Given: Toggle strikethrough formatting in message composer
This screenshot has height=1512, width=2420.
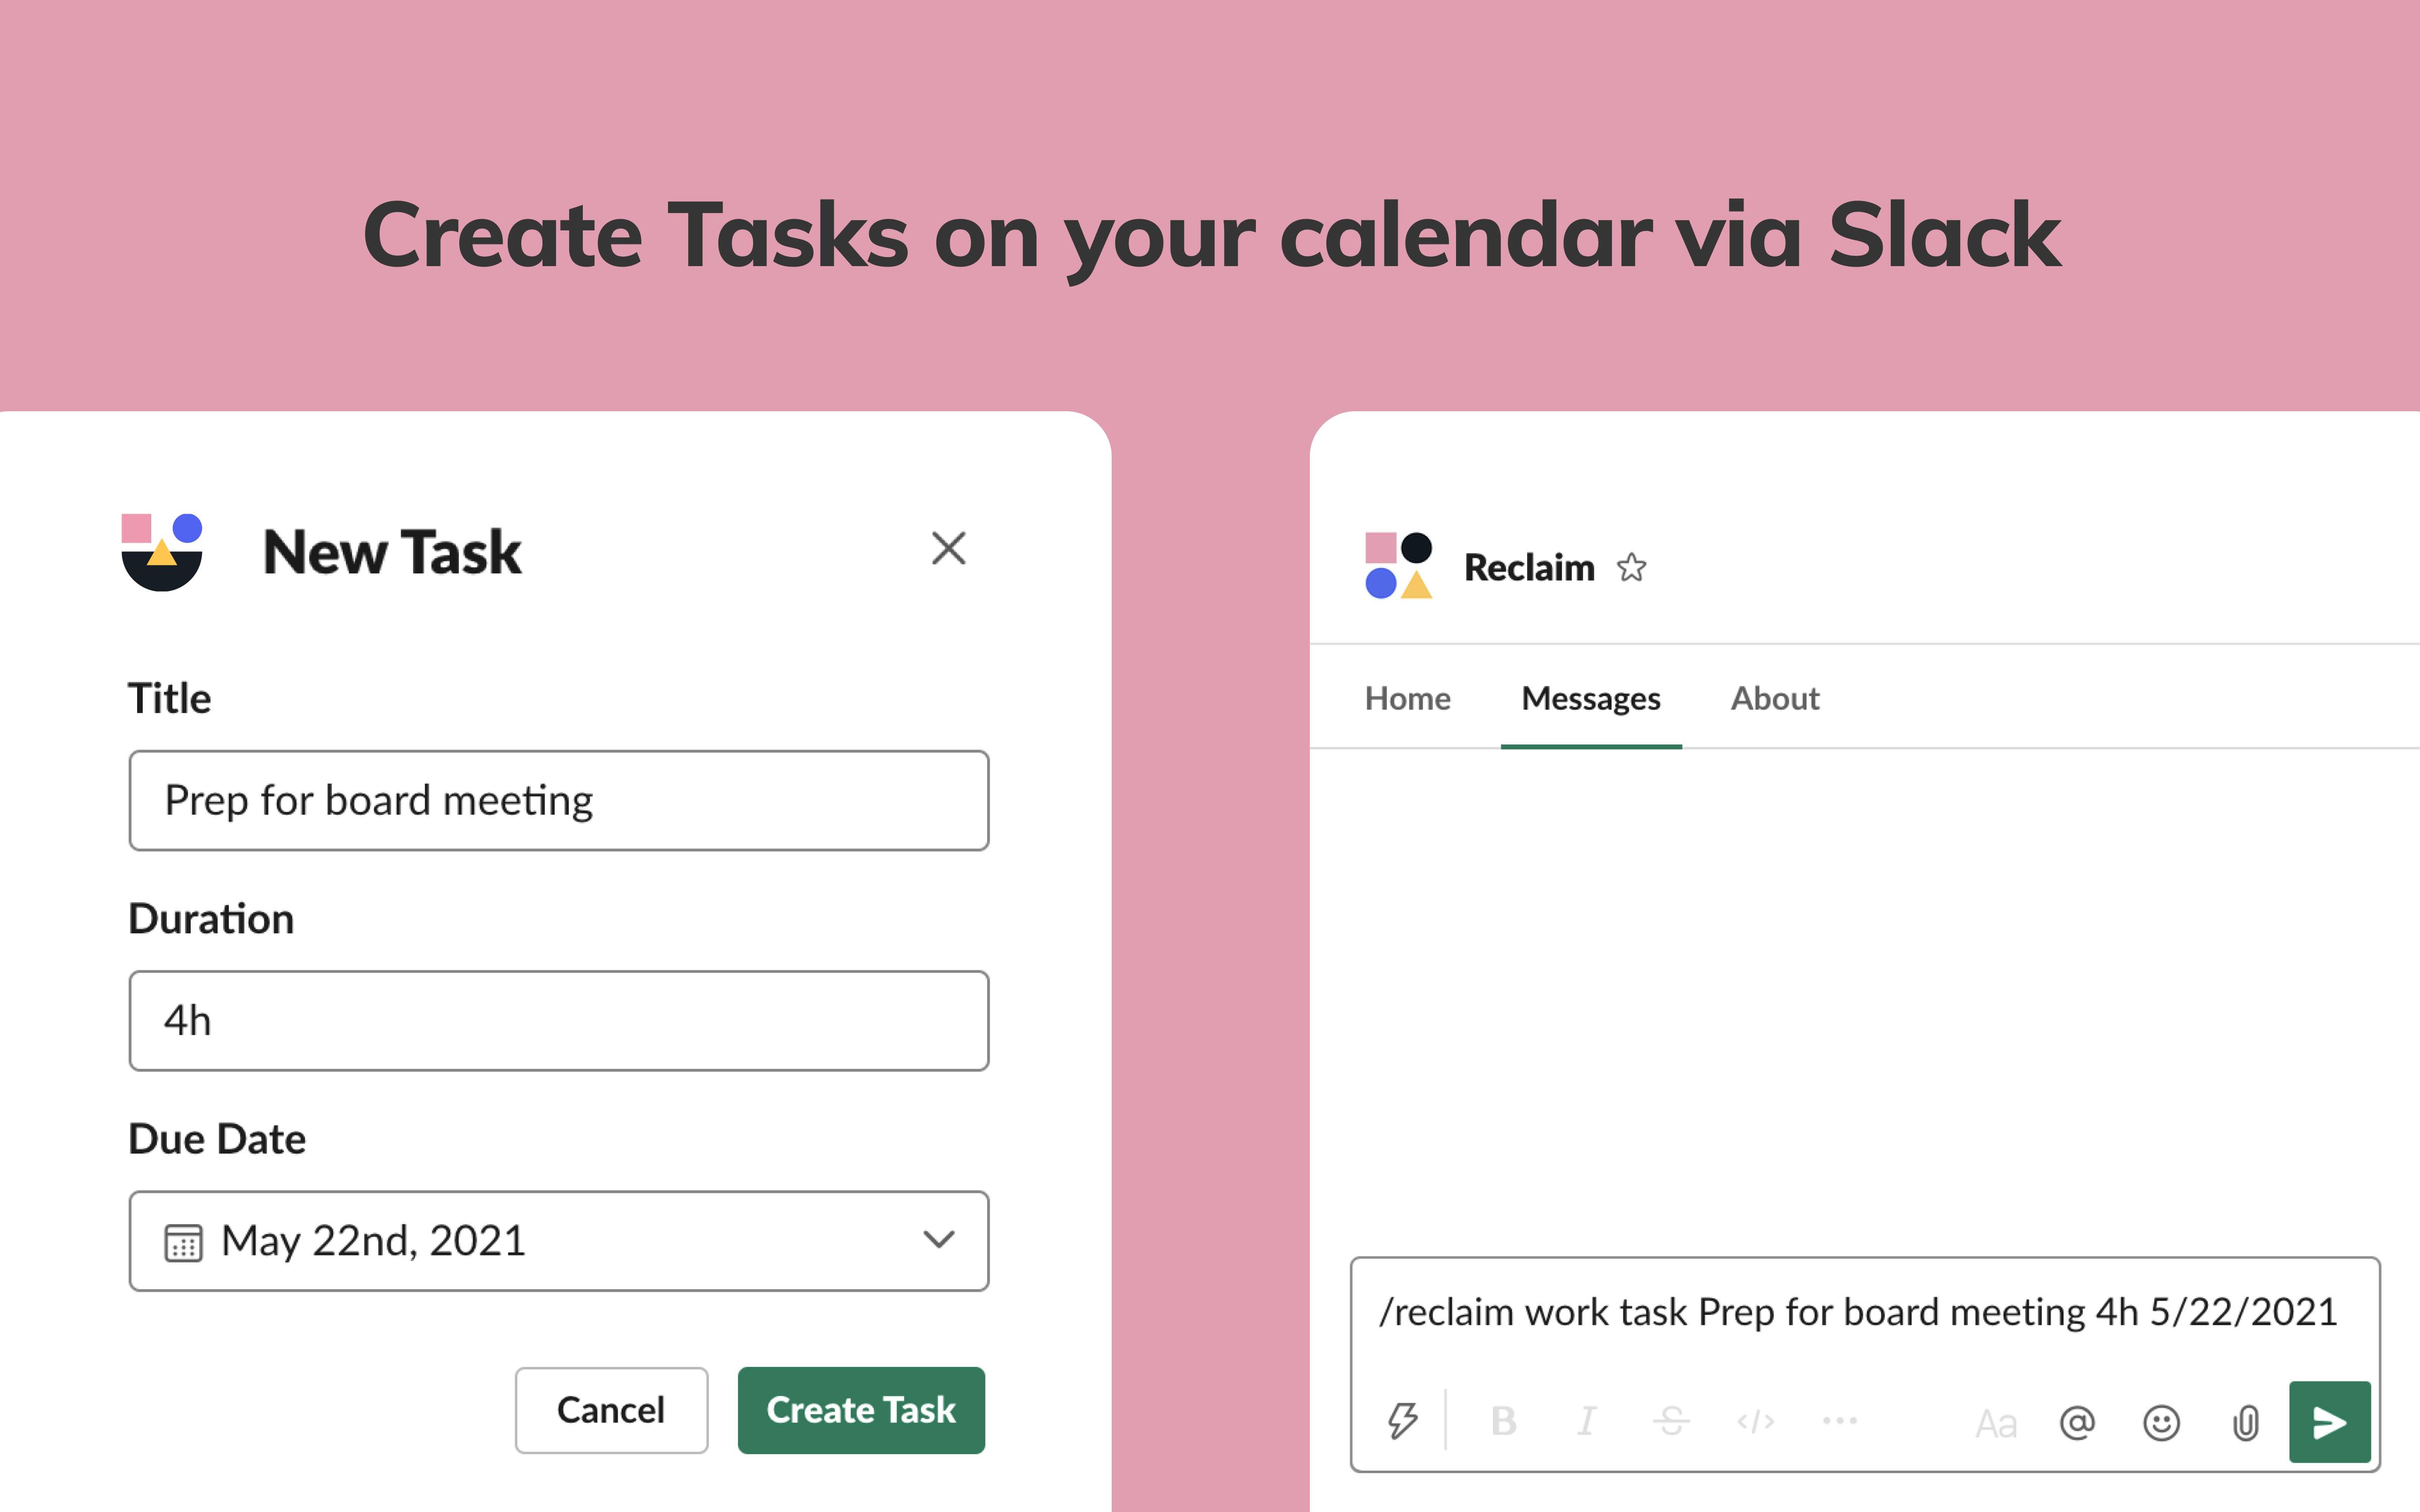Looking at the screenshot, I should click(x=1671, y=1421).
